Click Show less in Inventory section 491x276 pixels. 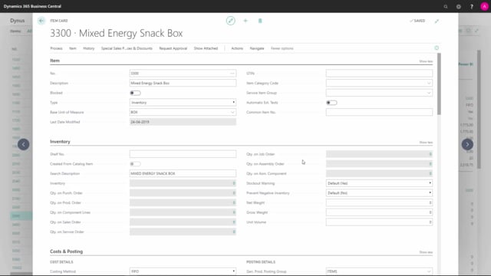(x=426, y=143)
